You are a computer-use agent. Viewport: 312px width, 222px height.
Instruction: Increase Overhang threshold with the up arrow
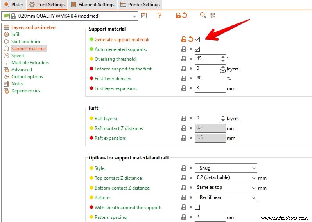(x=223, y=57)
